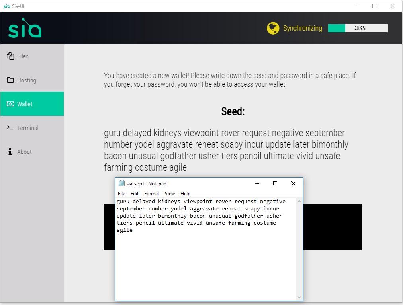Open the Format menu in Notepad
This screenshot has width=403, height=305.
[152, 194]
